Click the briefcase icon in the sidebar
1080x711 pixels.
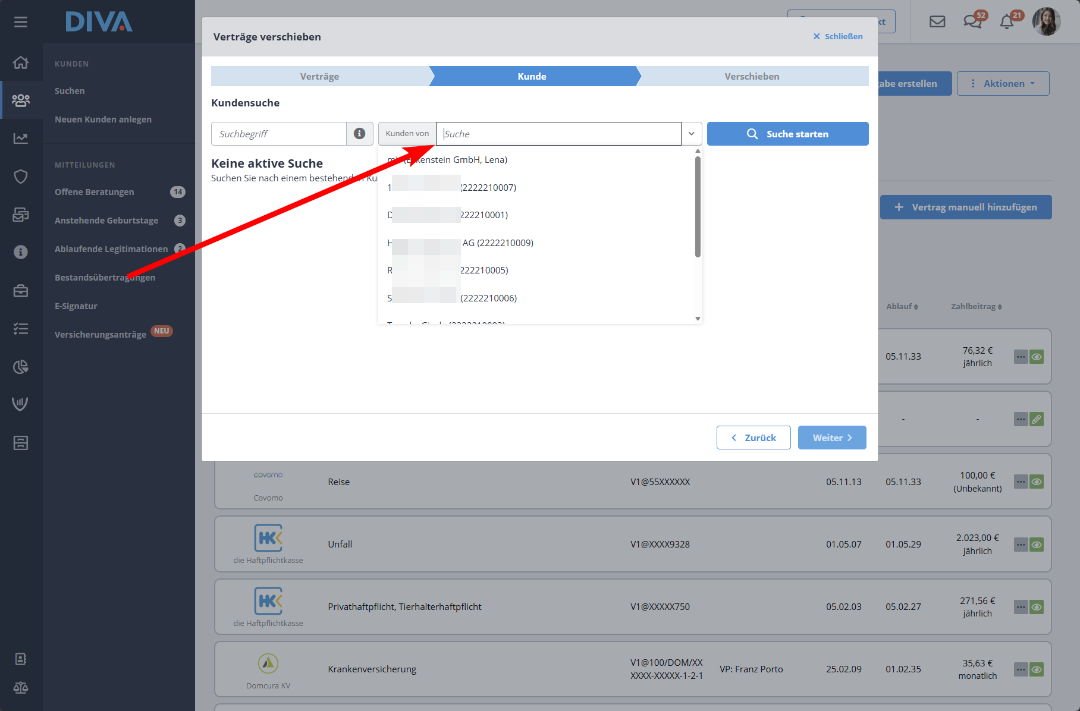pyautogui.click(x=21, y=291)
